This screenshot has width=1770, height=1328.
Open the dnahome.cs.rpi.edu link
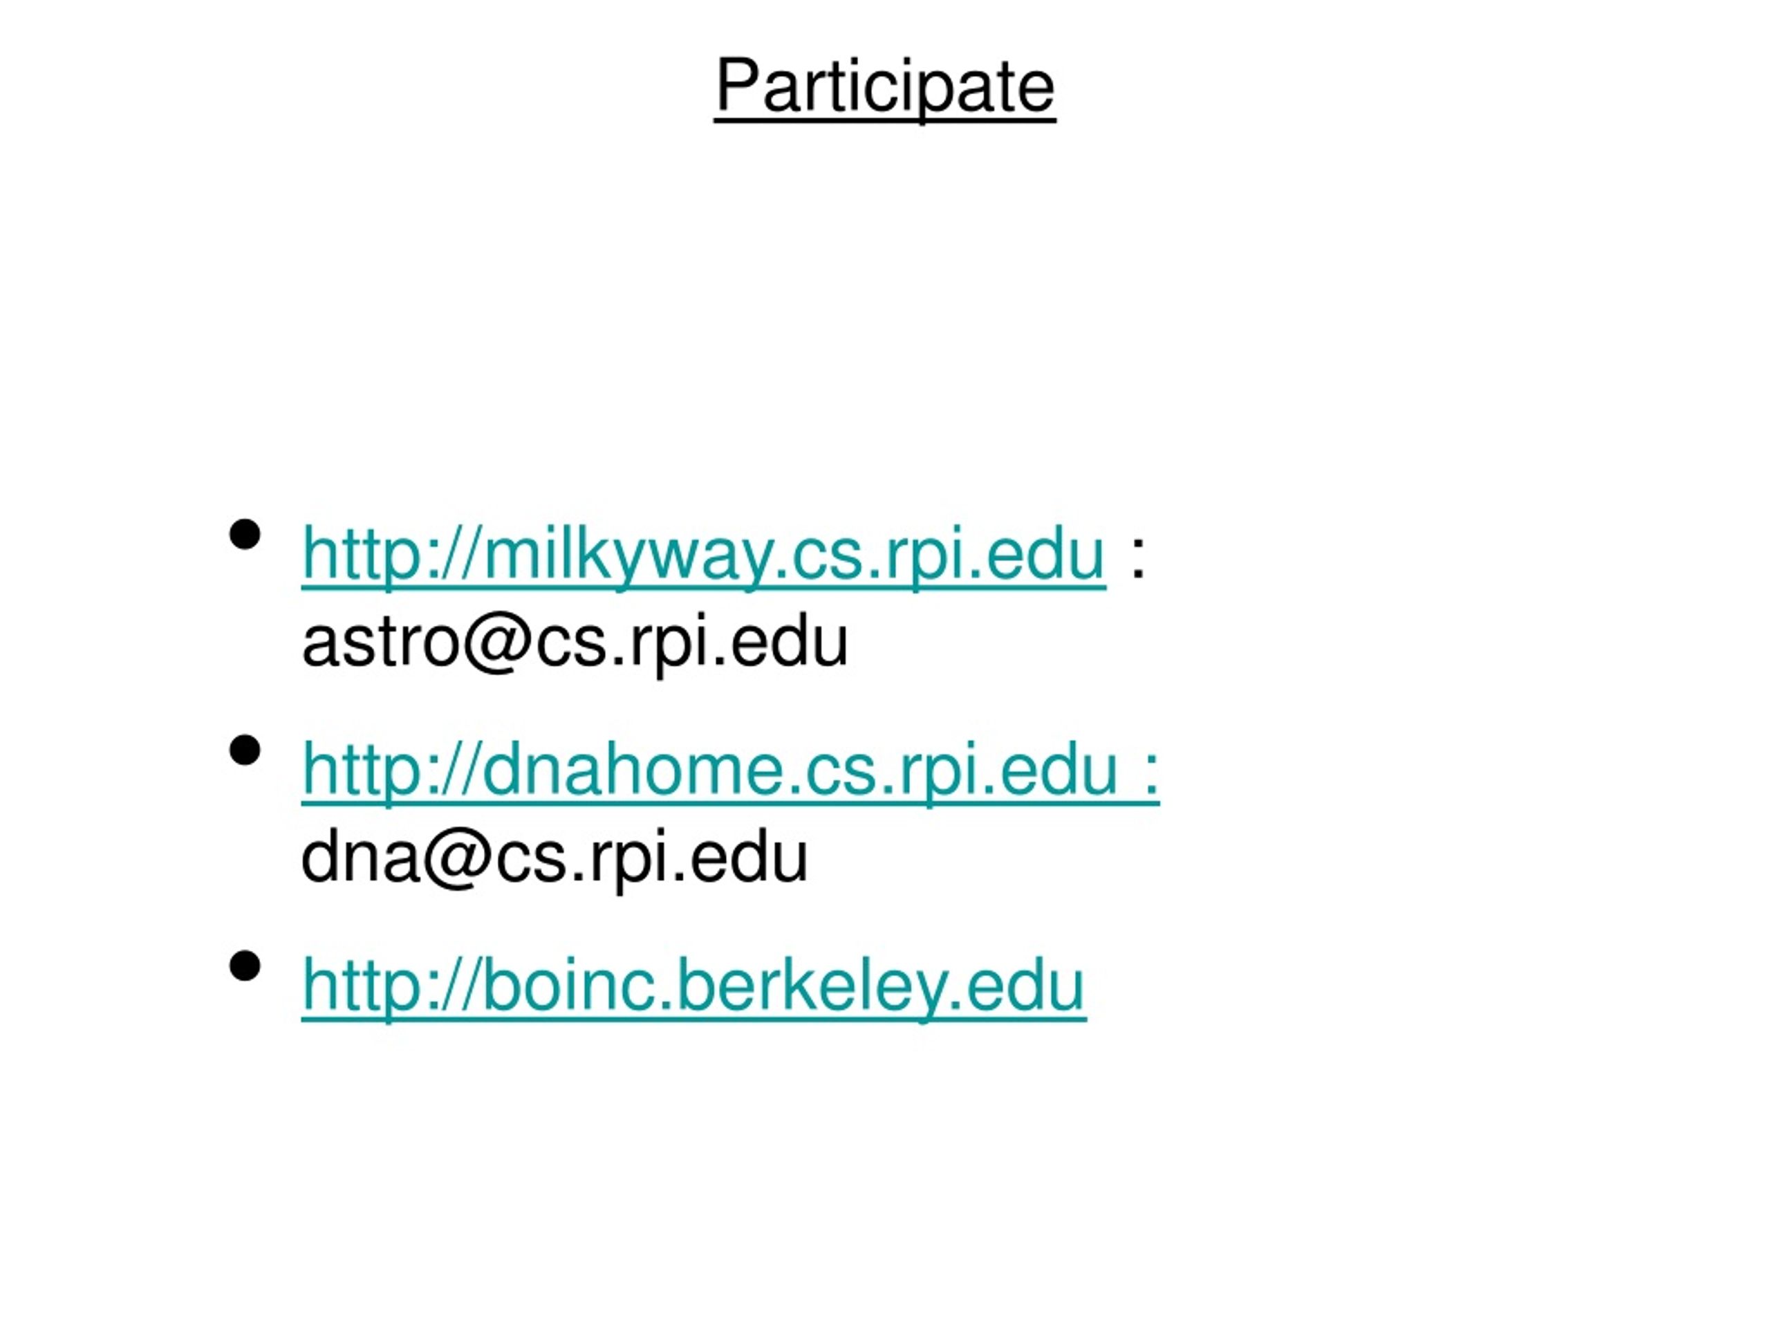click(x=729, y=773)
